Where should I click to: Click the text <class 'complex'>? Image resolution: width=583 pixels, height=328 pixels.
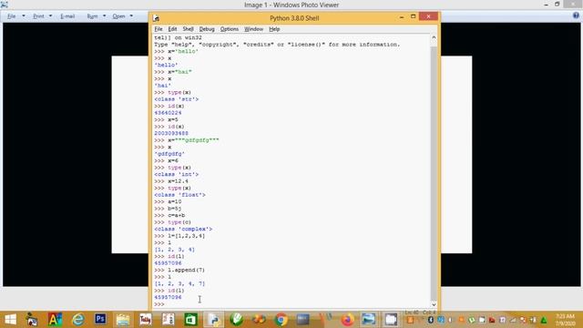pos(183,229)
